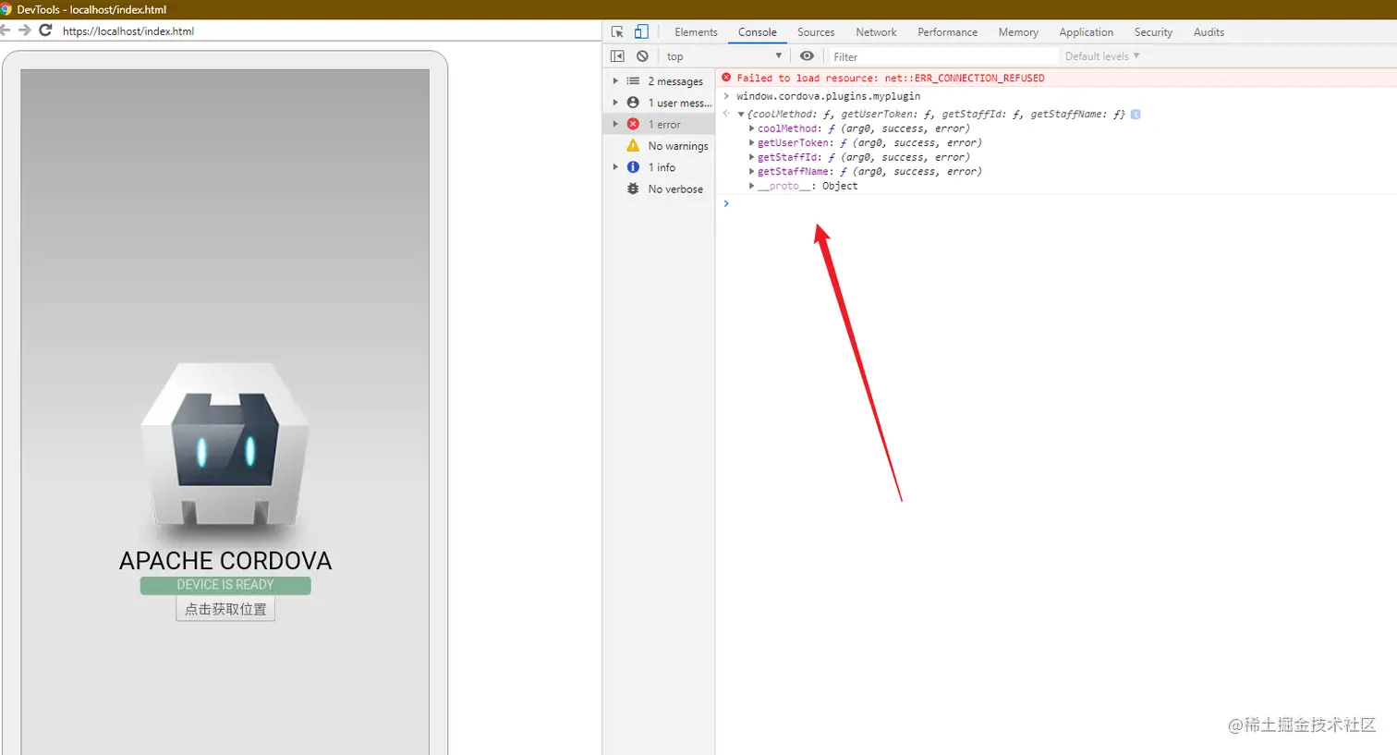Open the 'top' execution context dropdown
The image size is (1397, 755).
click(724, 56)
